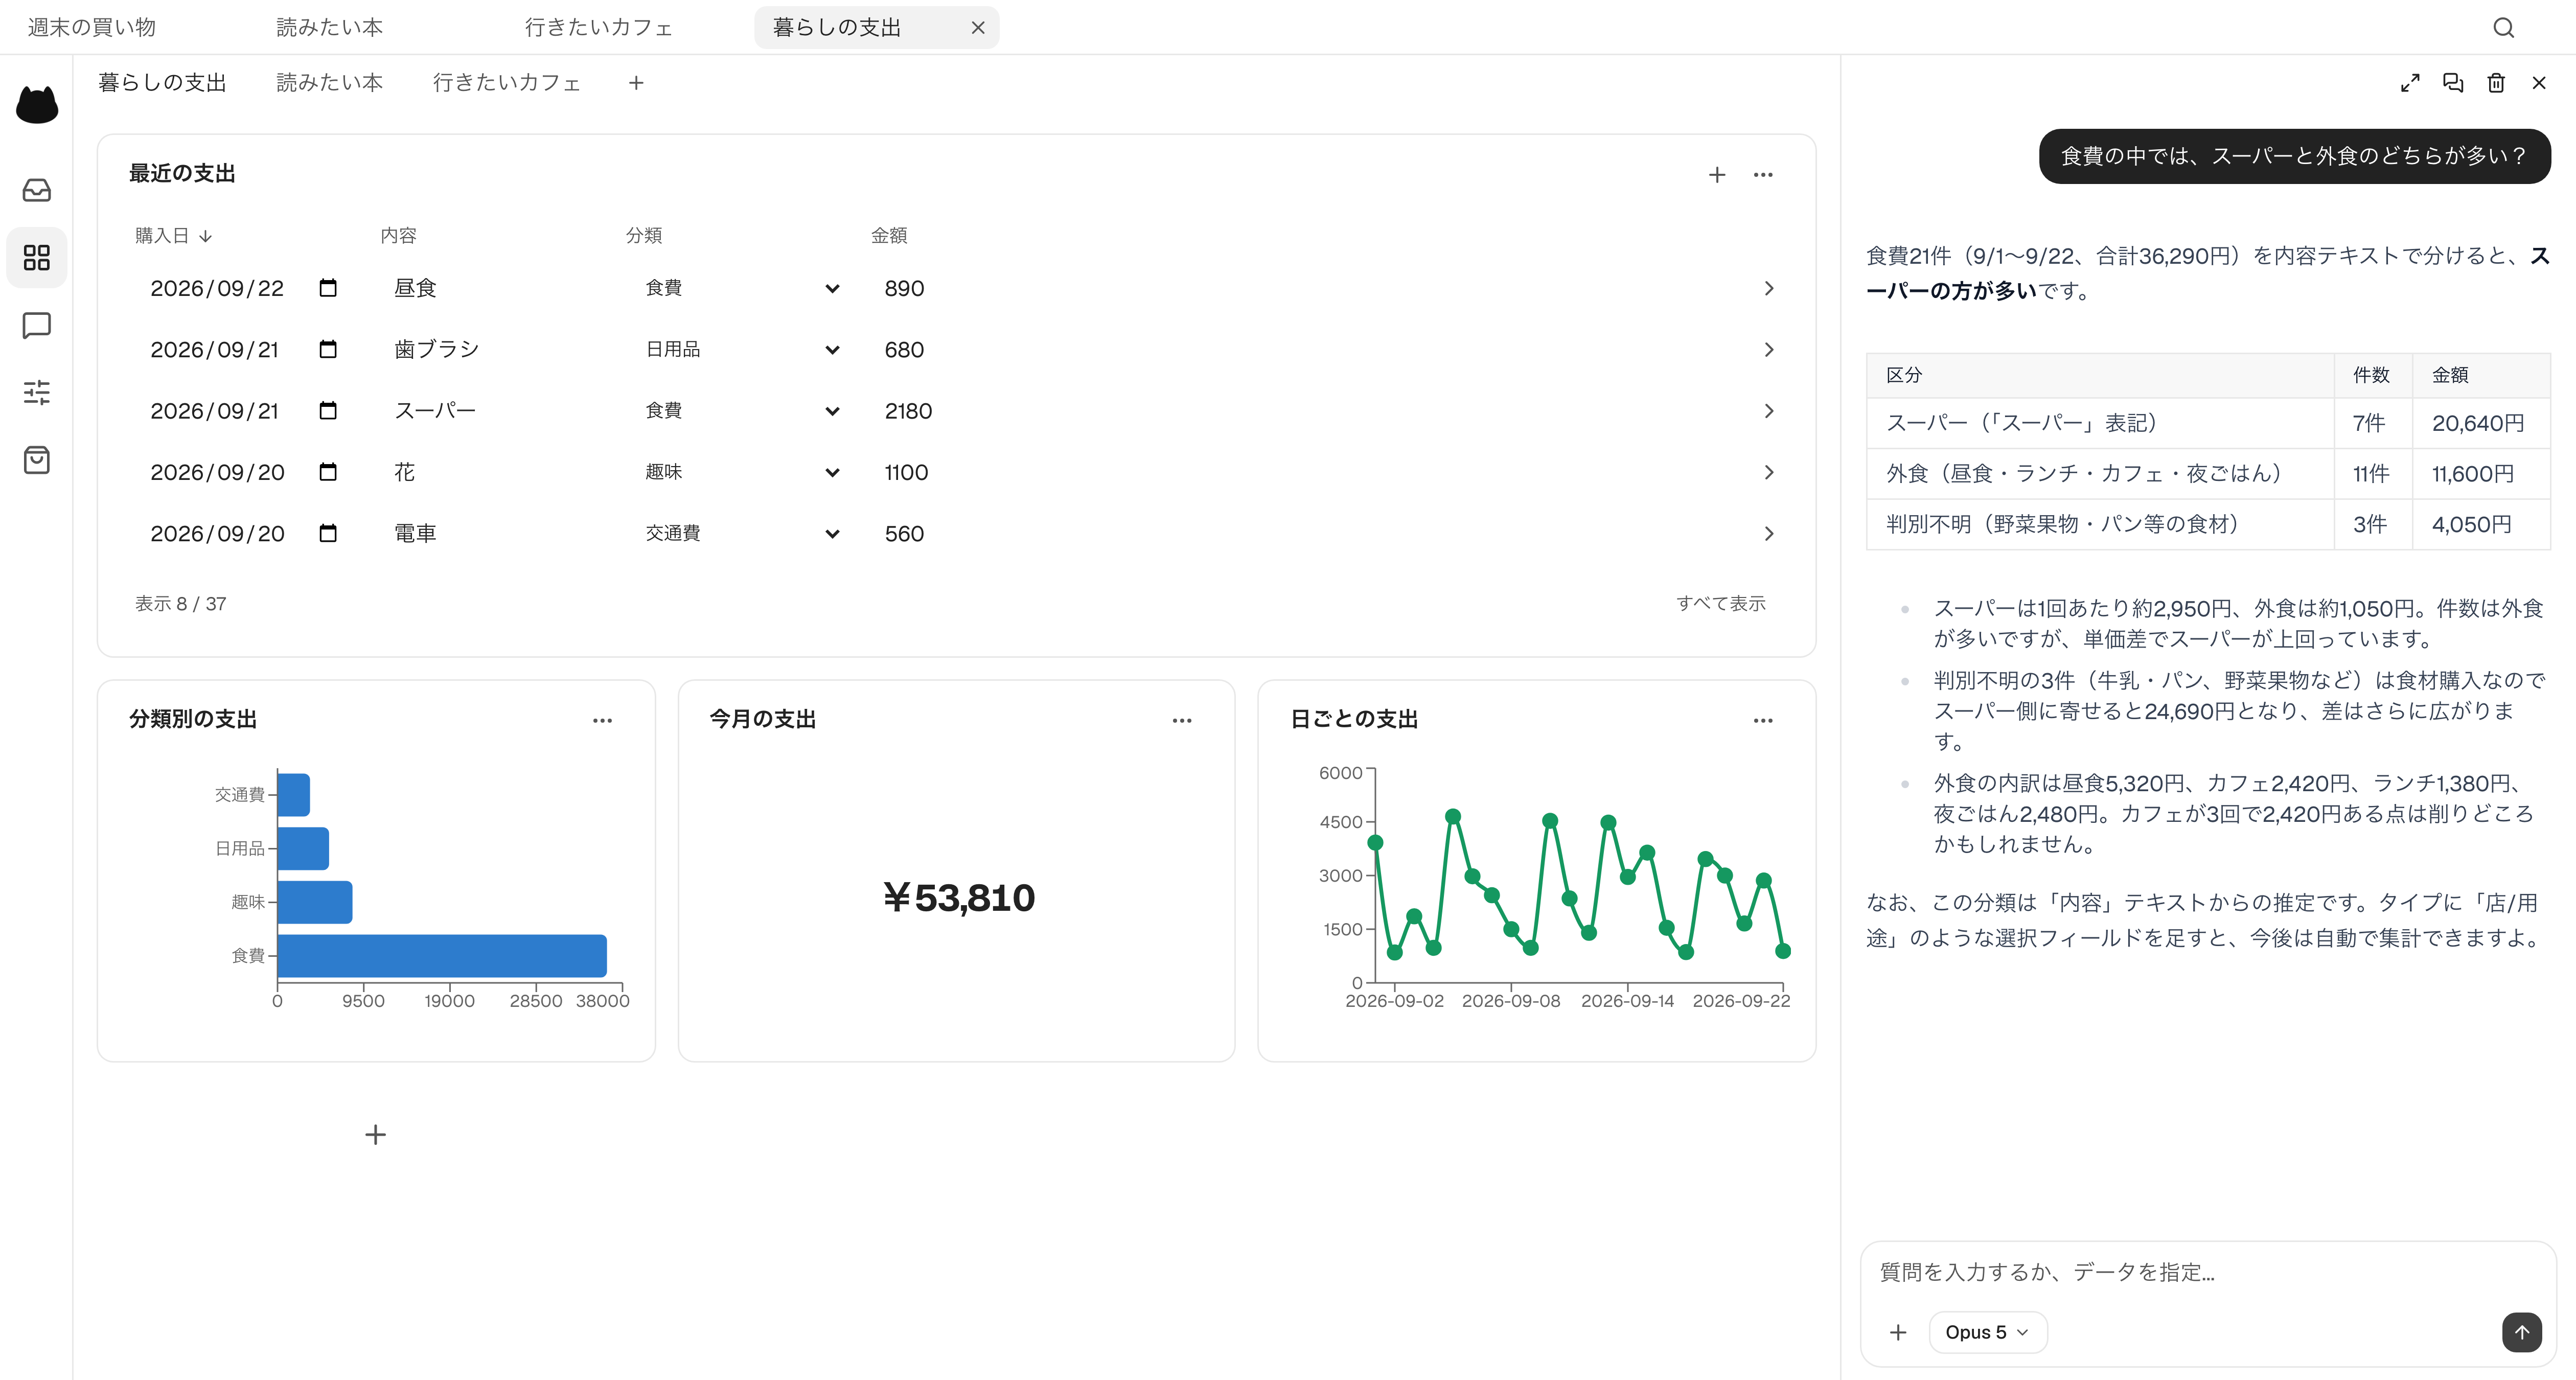The width and height of the screenshot is (2576, 1380).
Task: Click the 金額 column header
Action: coord(889,236)
